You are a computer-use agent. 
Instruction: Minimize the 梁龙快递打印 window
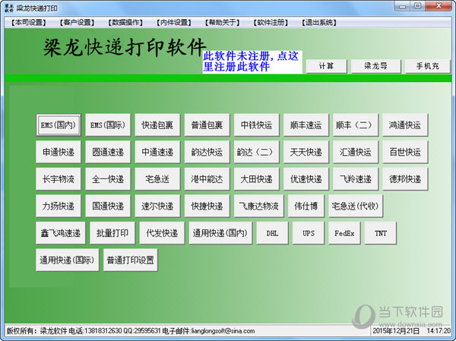(403, 6)
